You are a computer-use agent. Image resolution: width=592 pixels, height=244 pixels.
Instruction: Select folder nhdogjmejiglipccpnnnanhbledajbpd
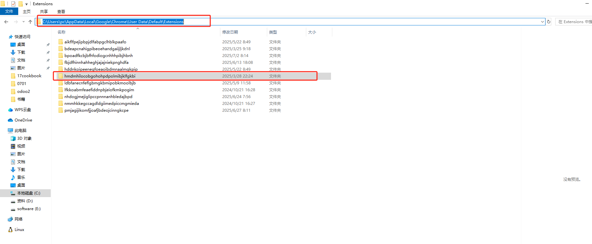(98, 96)
